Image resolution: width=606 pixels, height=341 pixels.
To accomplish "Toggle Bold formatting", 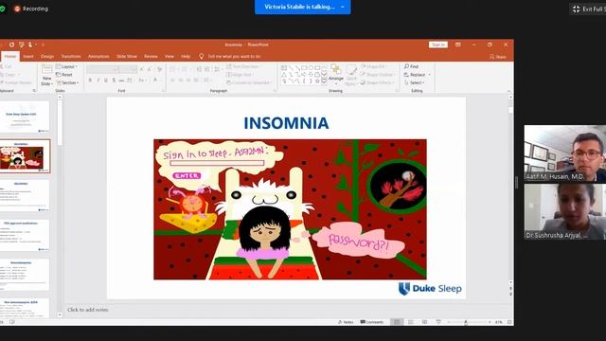I will (90, 80).
